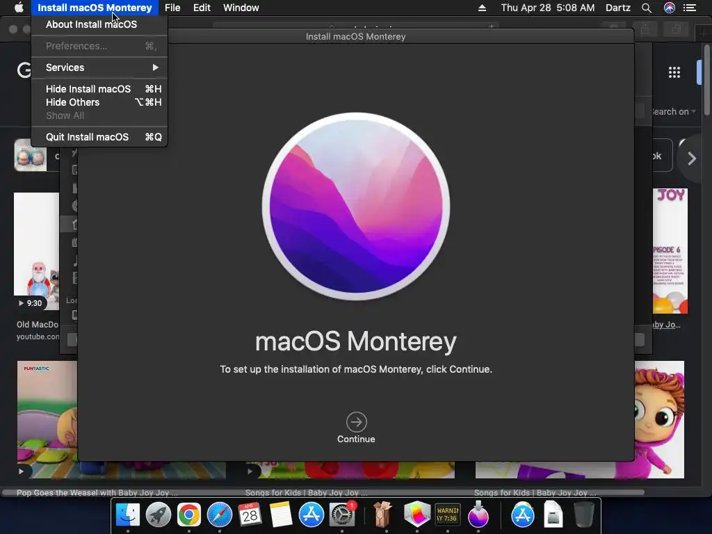The height and width of the screenshot is (534, 712).
Task: Click the Install macOS Monterey Dock icon
Action: click(x=478, y=515)
